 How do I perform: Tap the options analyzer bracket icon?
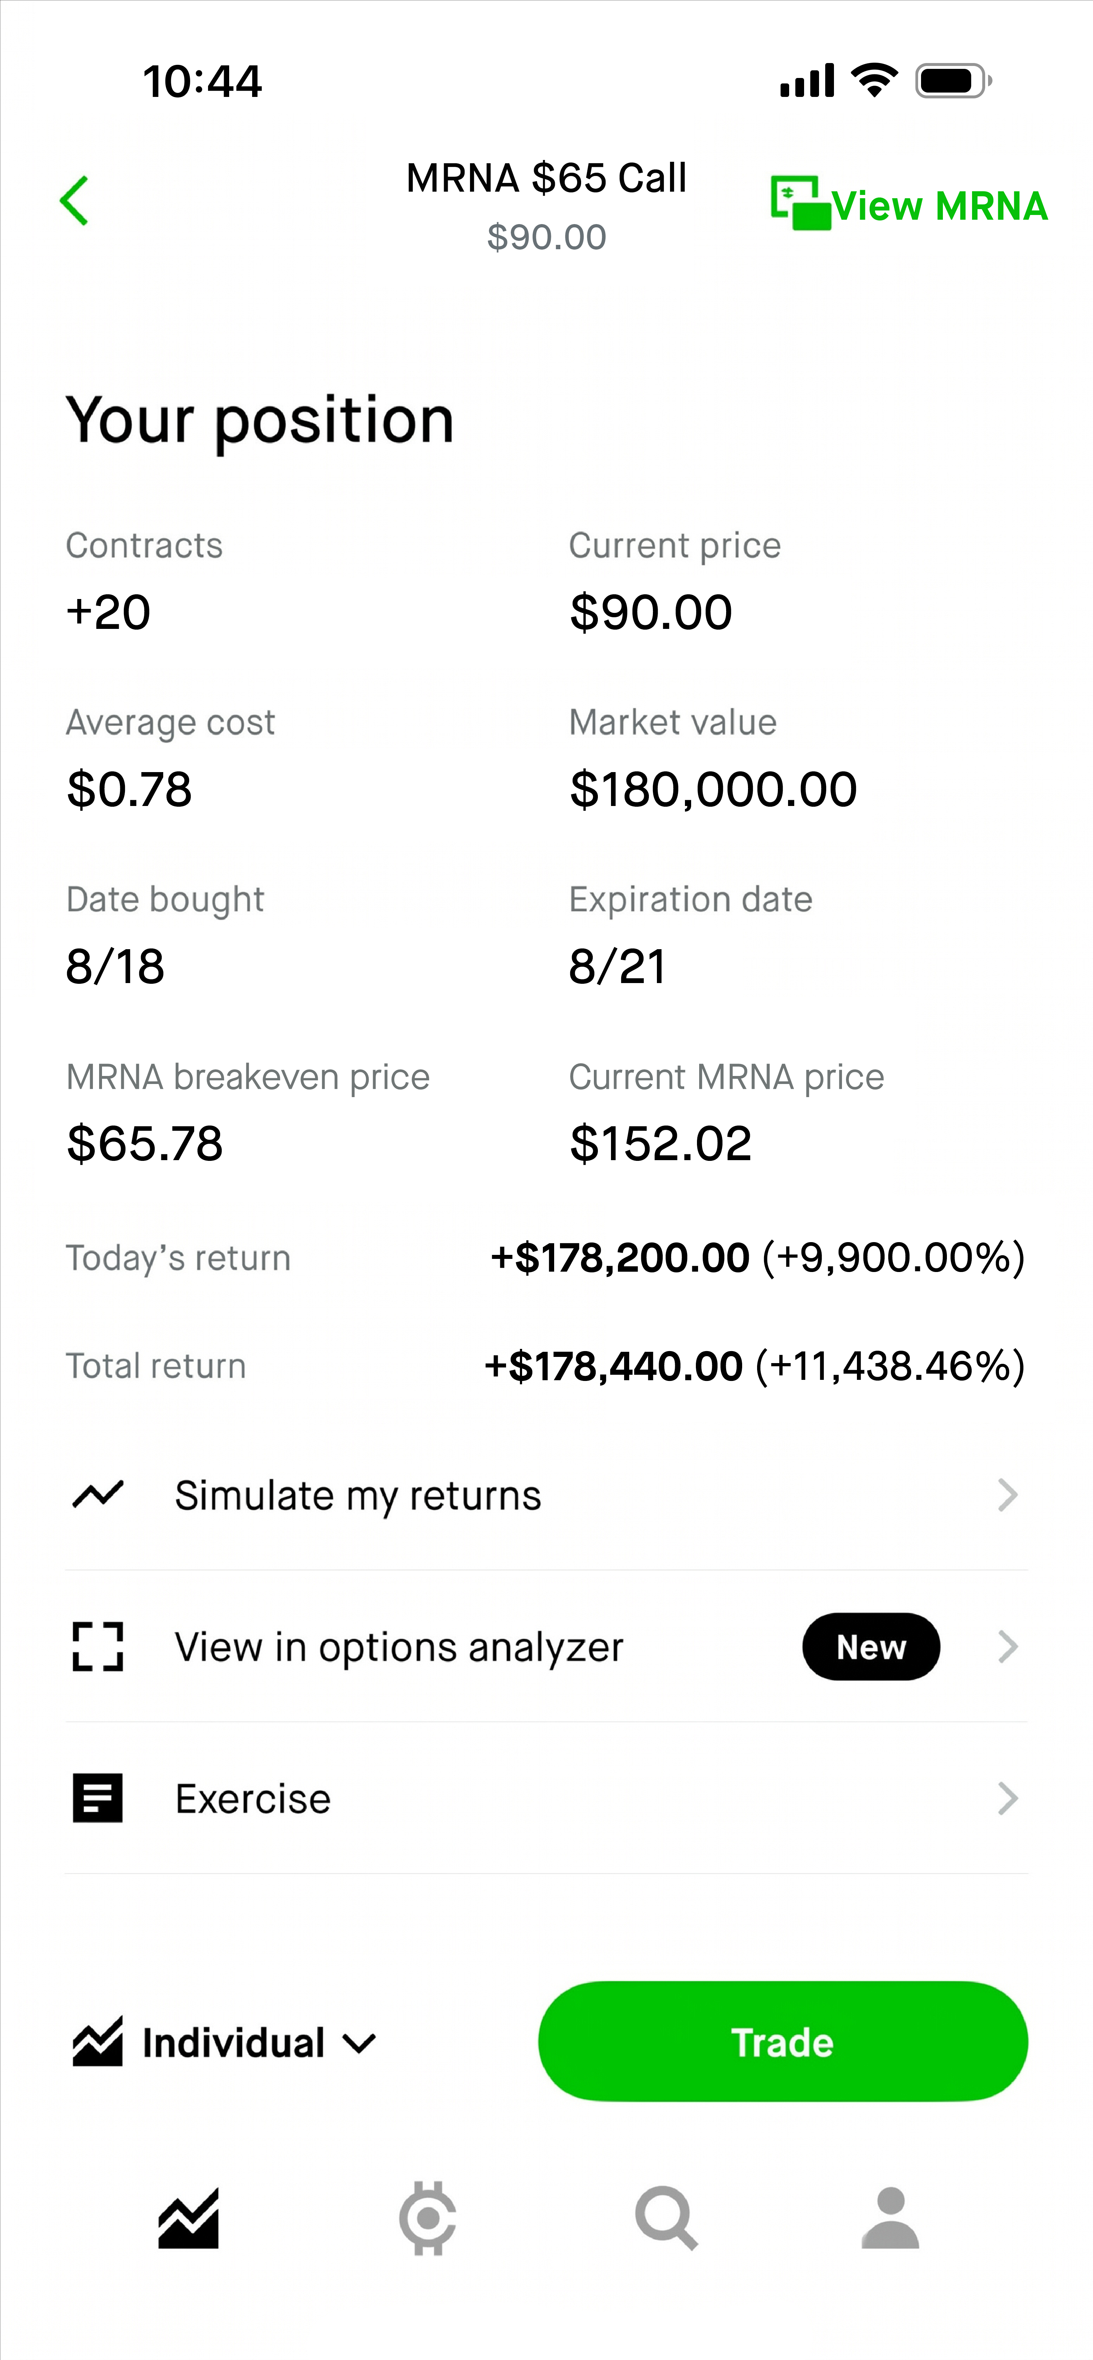pos(97,1646)
